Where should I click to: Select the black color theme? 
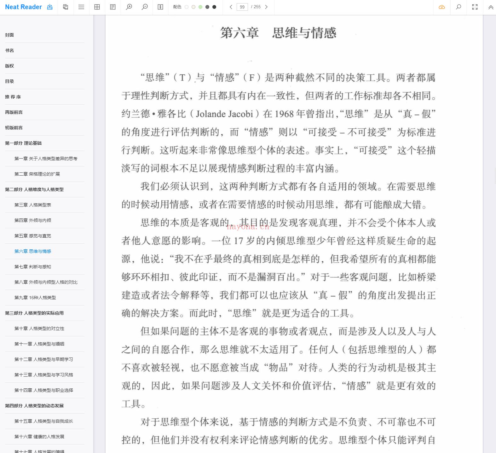tap(214, 7)
